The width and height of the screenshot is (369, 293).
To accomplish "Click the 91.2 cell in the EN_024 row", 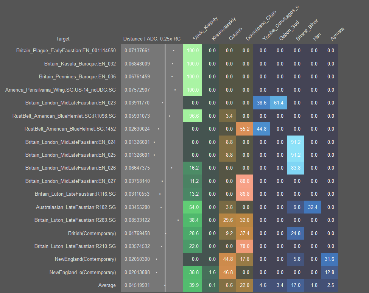I will pos(295,142).
